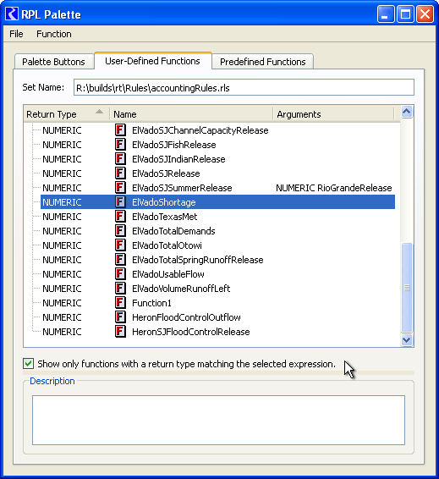Viewport: 439px width, 479px height.
Task: Click the function icon beside ElVadoTotalOtowi
Action: pyautogui.click(x=120, y=245)
